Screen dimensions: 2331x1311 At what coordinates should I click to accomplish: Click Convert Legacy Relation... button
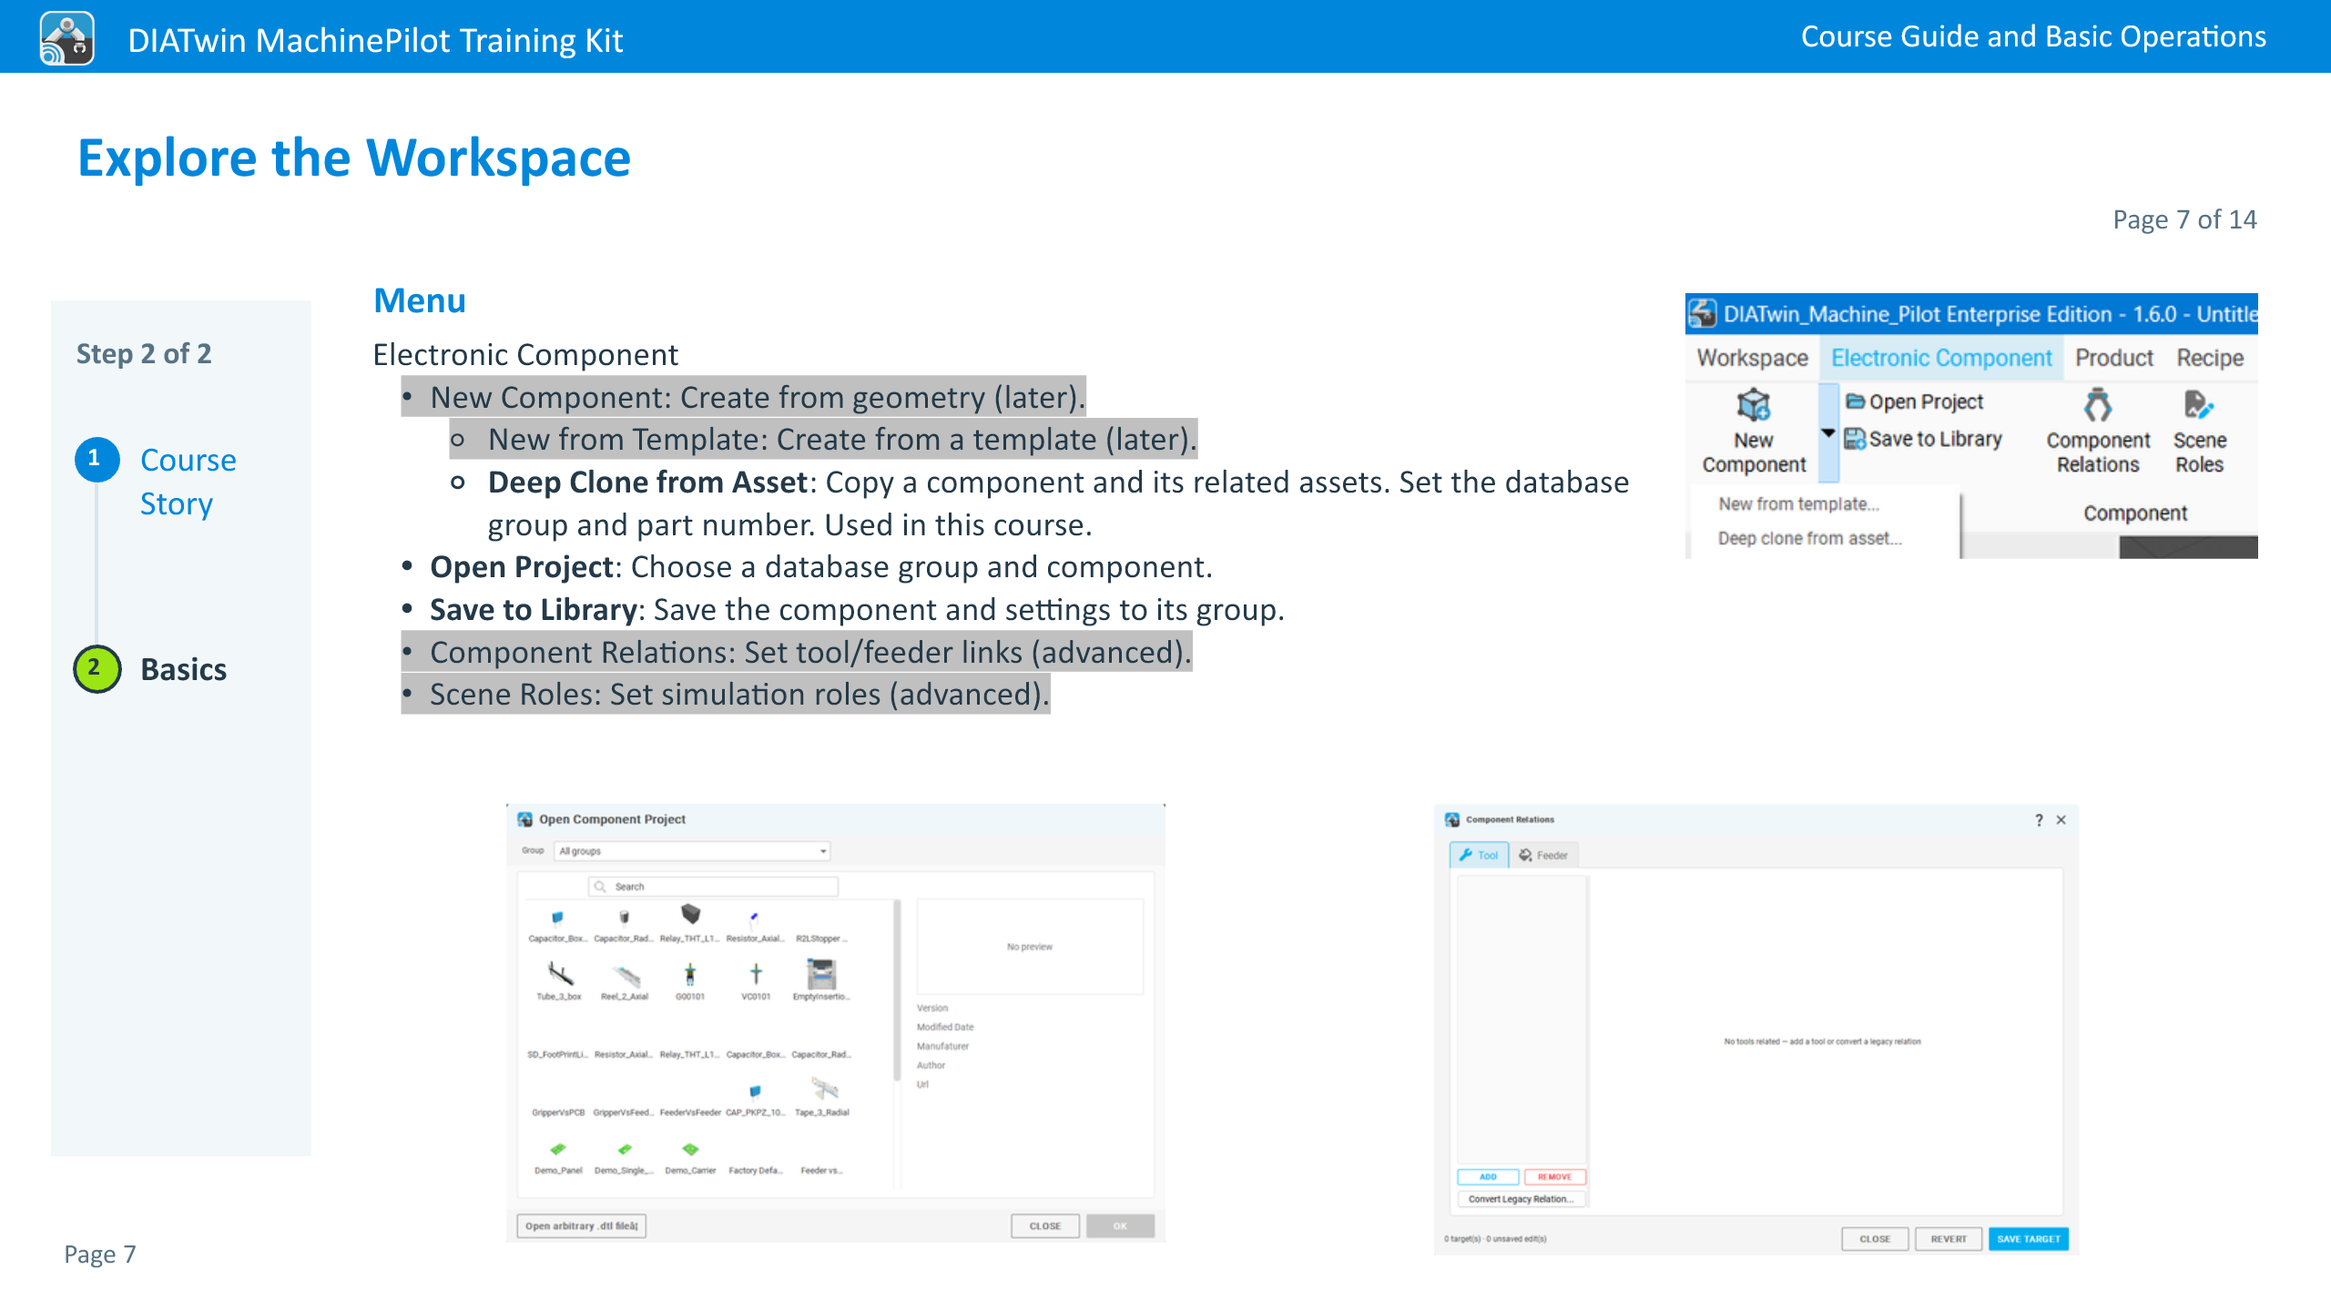1521,1199
